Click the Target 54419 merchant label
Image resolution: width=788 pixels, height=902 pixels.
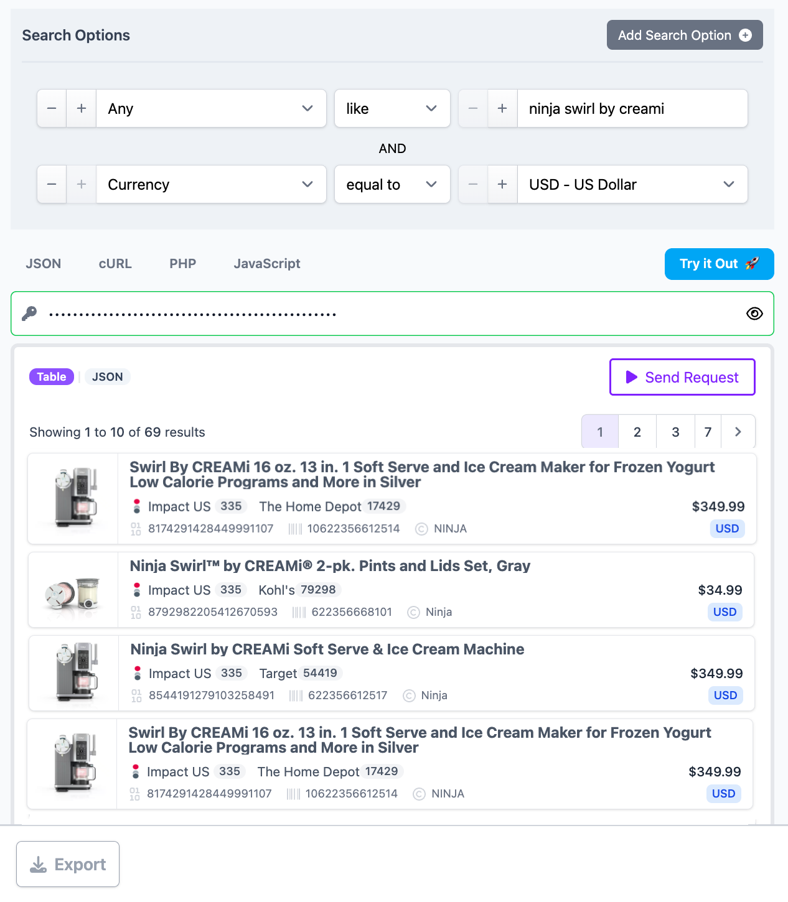pos(300,673)
